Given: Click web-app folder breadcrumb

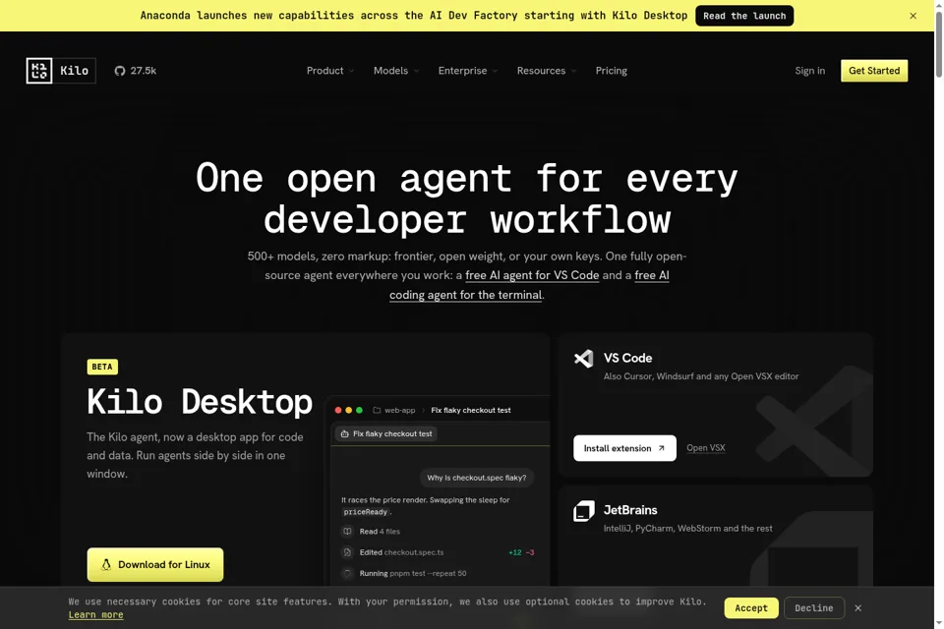Looking at the screenshot, I should [x=394, y=410].
